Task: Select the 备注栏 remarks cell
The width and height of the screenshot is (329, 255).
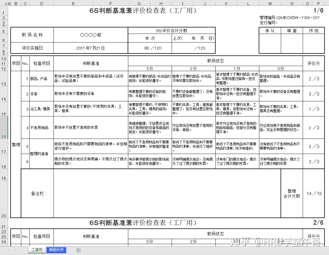Action: [x=37, y=193]
